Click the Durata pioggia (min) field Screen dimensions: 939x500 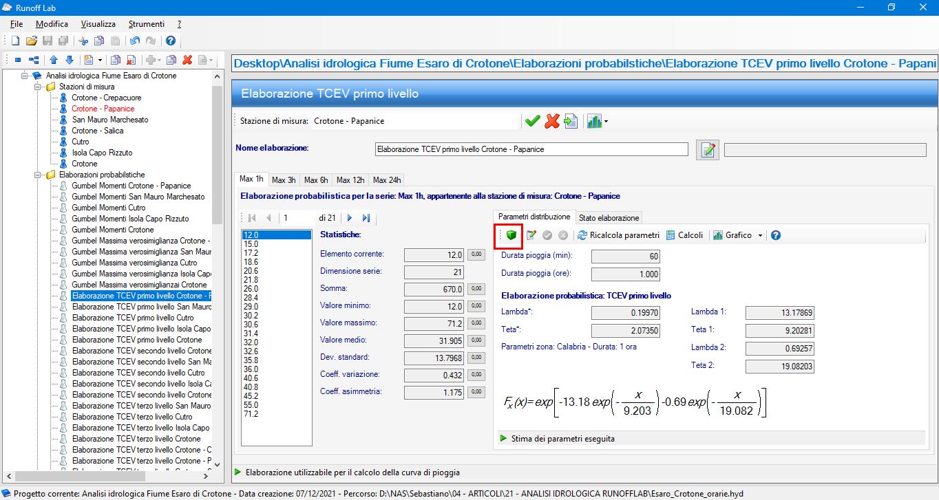pos(625,257)
